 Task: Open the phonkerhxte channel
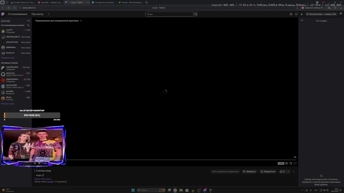pos(16,42)
